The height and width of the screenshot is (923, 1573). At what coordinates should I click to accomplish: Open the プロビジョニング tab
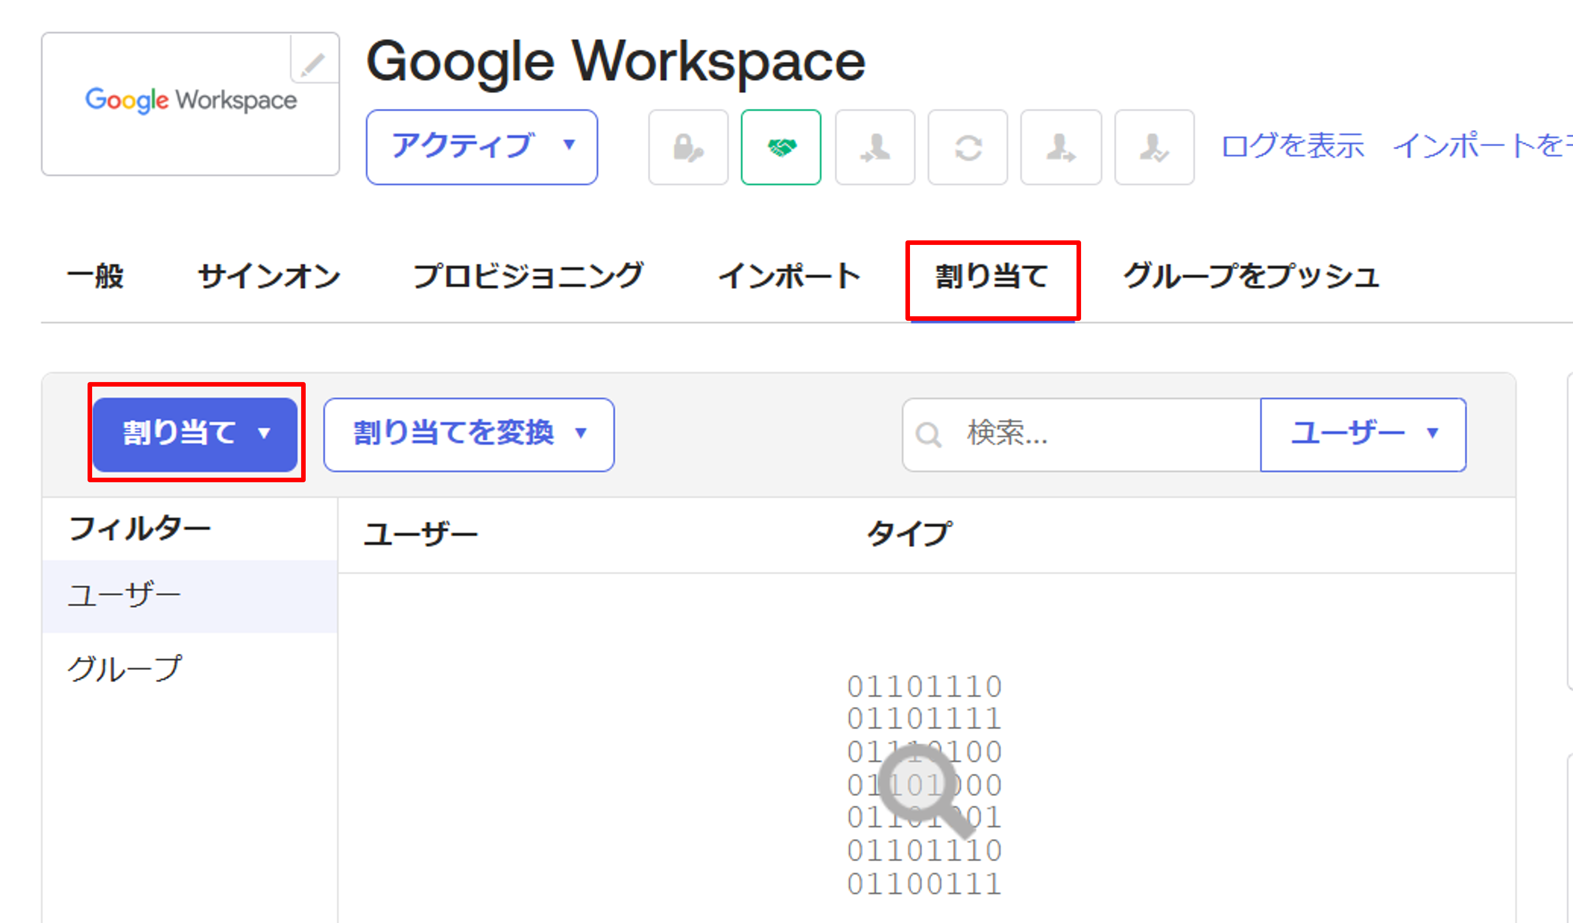pyautogui.click(x=529, y=276)
